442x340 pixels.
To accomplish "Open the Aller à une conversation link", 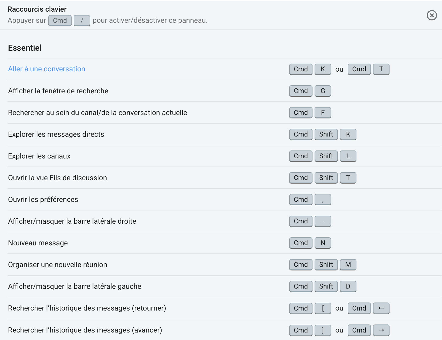I will click(47, 69).
